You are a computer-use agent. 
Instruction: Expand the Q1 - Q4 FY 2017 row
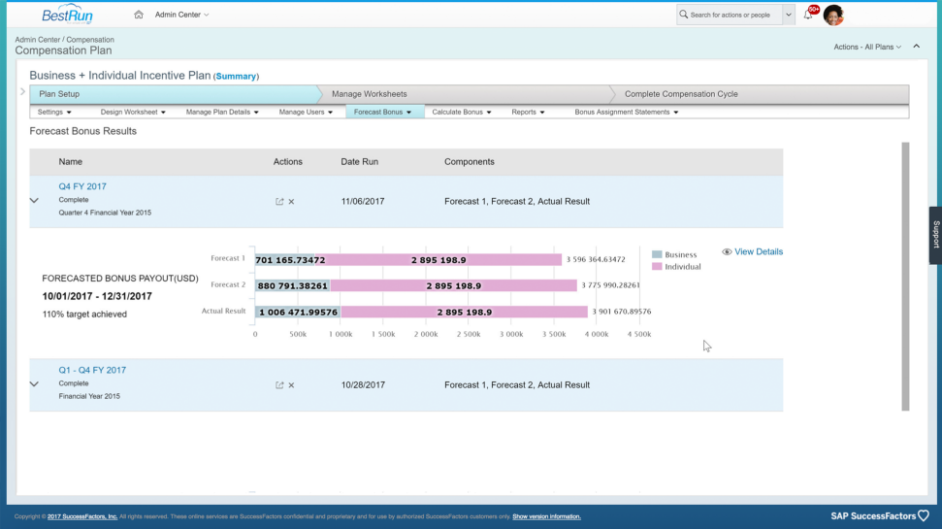tap(34, 383)
